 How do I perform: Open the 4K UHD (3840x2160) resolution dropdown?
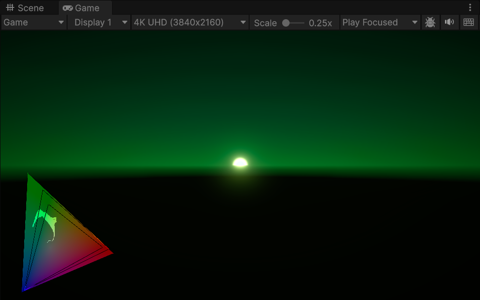coord(190,22)
